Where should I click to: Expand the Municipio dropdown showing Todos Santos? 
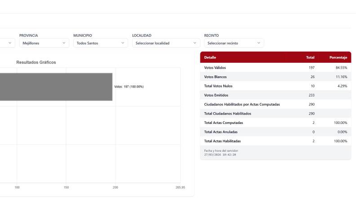pos(100,43)
